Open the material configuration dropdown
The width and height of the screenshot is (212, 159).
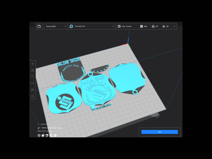point(91,26)
